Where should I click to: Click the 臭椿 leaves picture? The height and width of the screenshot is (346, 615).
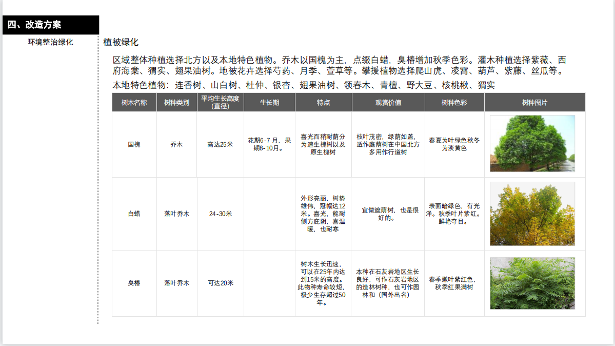[x=532, y=283]
